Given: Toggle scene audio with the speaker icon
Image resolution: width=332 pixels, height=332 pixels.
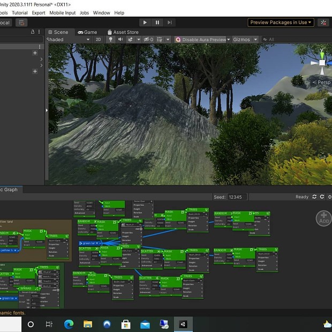Looking at the screenshot, I should click(120, 40).
